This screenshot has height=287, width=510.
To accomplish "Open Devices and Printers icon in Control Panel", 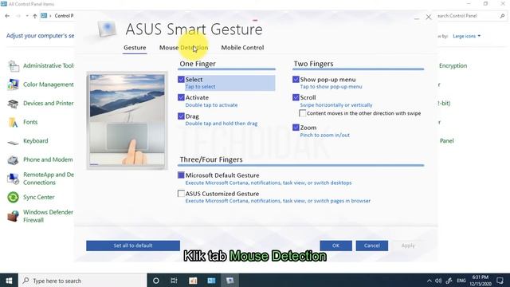I will [13, 104].
